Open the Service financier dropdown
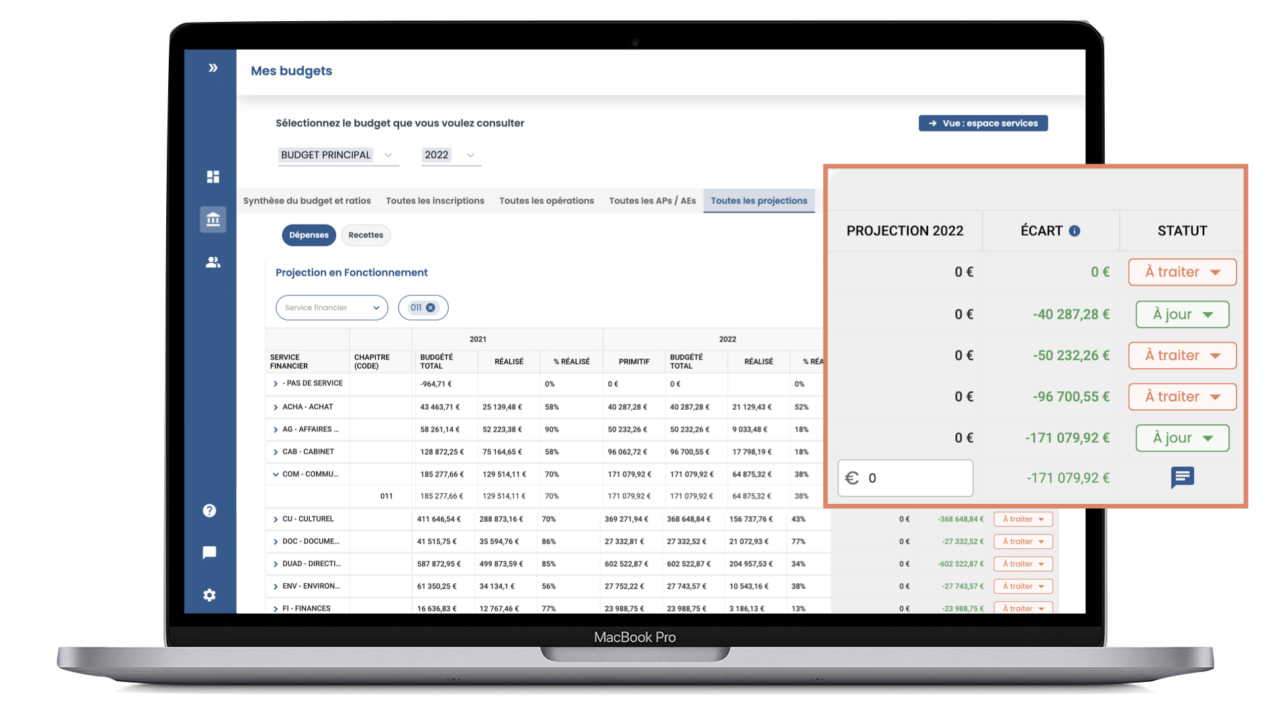This screenshot has height=715, width=1271. 332,307
